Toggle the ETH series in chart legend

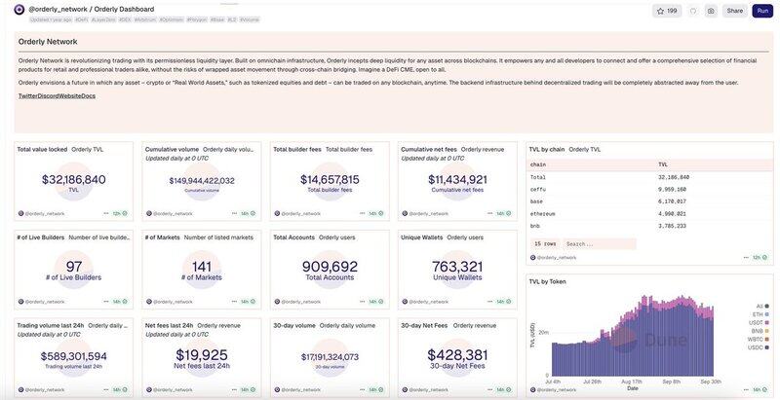click(758, 314)
